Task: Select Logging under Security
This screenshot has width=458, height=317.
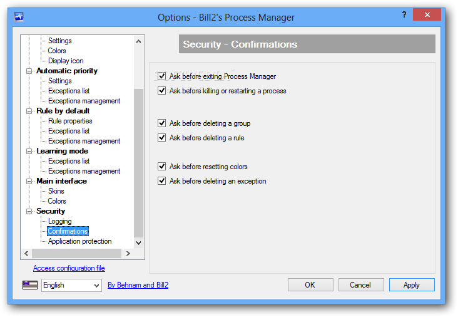Action: point(60,221)
